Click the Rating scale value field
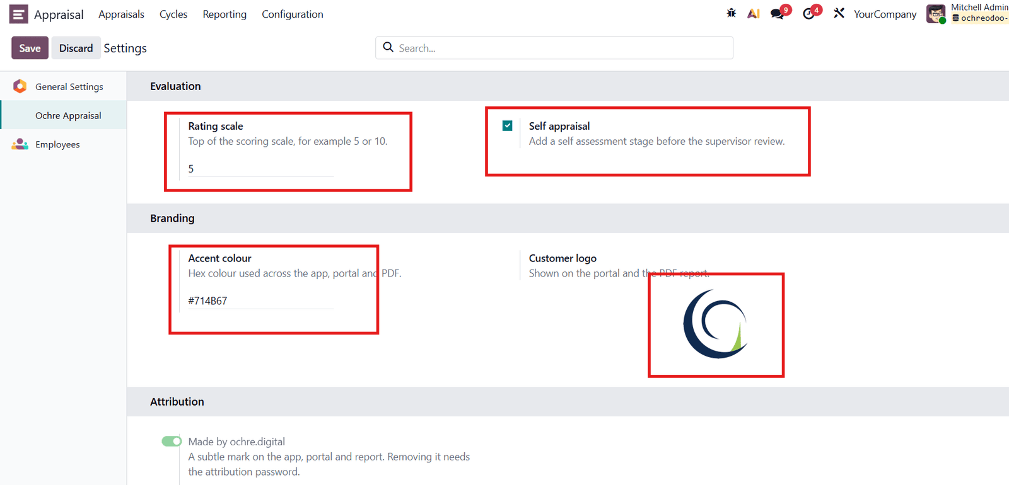 [x=261, y=169]
